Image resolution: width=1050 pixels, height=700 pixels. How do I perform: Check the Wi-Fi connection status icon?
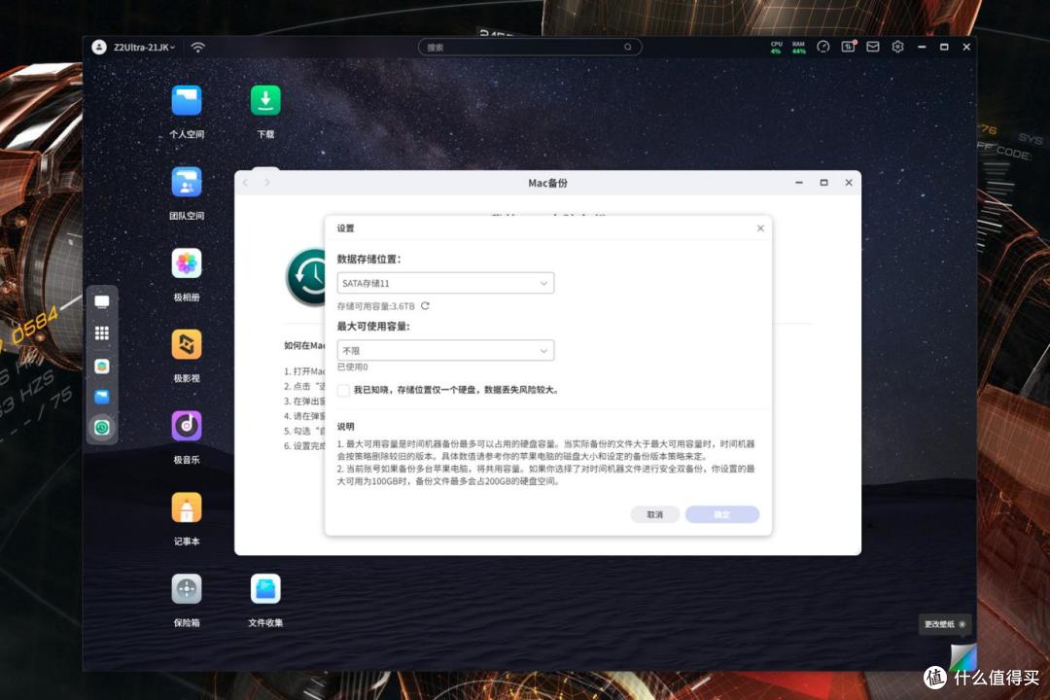coord(197,48)
